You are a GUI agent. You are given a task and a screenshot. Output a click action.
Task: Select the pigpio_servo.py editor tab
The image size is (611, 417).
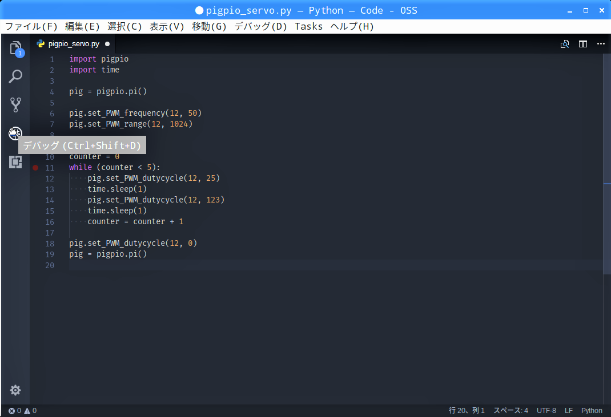[74, 44]
